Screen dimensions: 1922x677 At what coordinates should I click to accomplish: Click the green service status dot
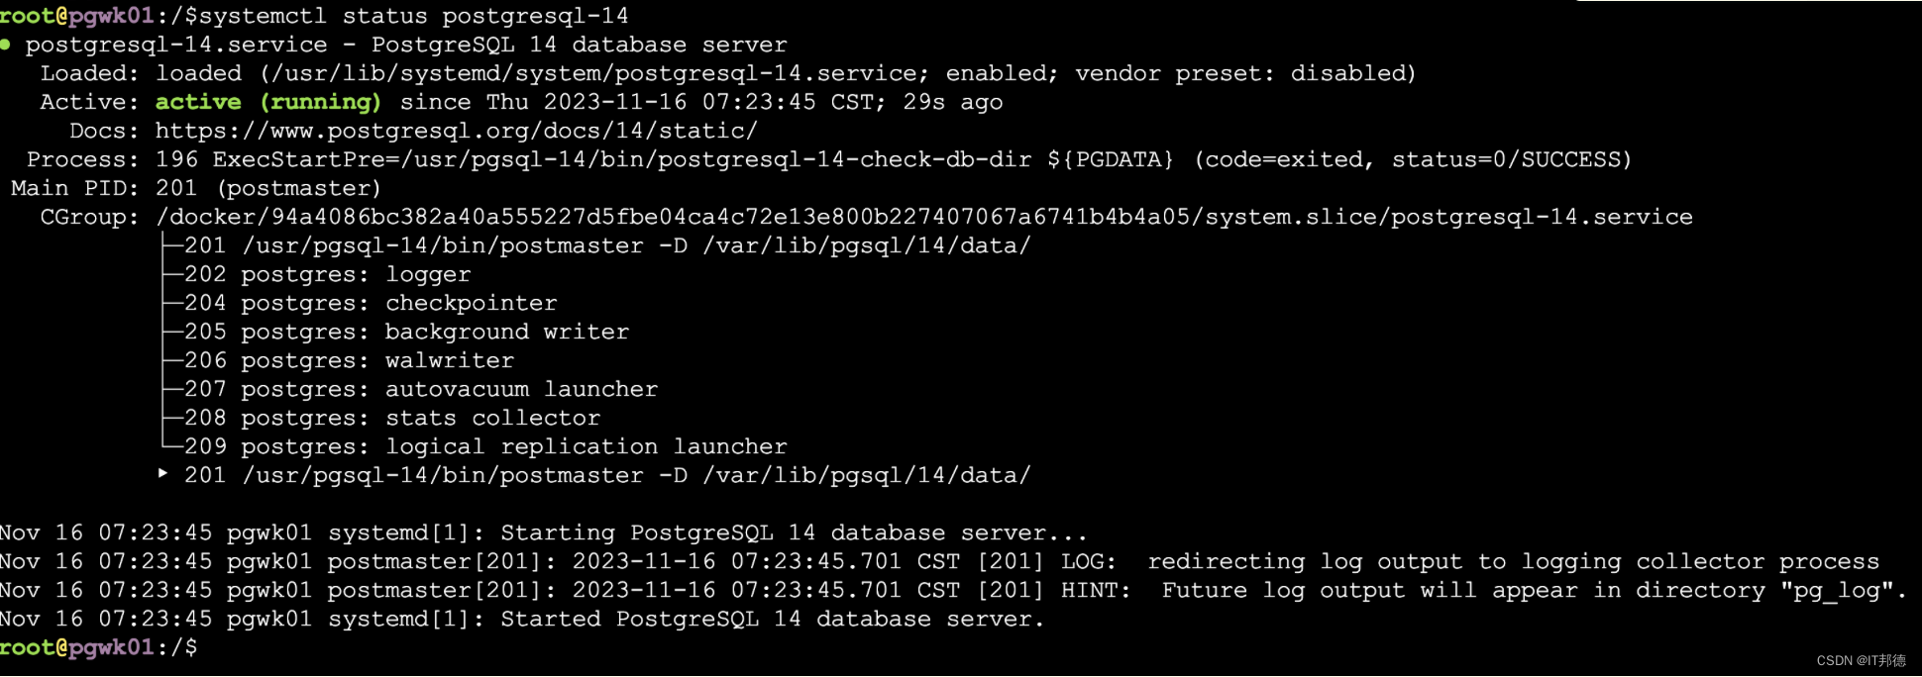point(6,45)
